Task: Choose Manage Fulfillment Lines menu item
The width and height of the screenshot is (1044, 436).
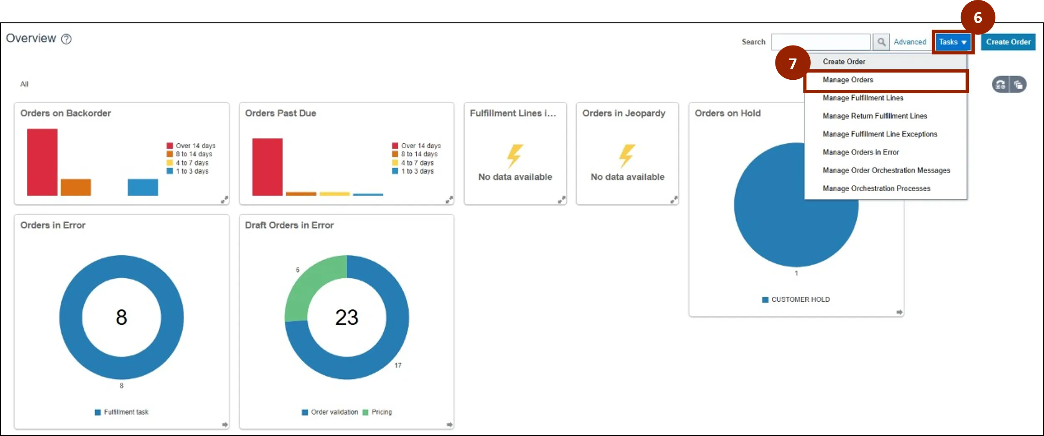Action: click(x=863, y=98)
